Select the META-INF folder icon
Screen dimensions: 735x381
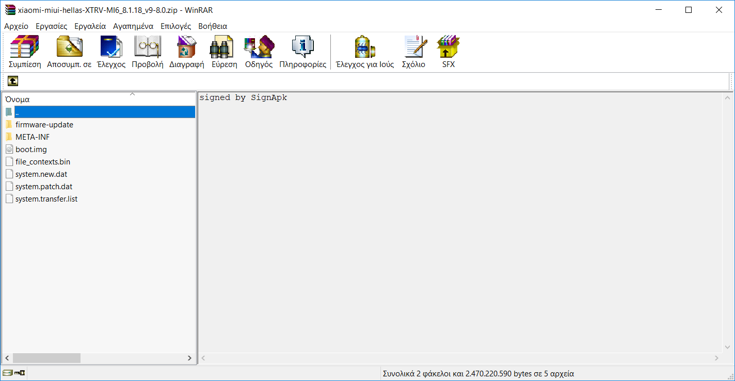pos(9,137)
